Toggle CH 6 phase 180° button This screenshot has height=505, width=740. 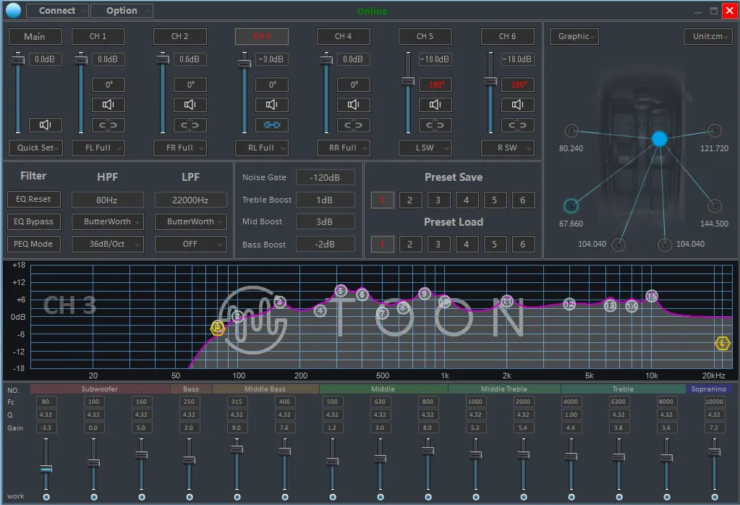[x=518, y=85]
